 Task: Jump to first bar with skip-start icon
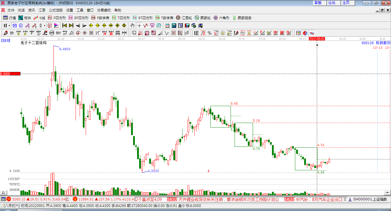click(64, 26)
